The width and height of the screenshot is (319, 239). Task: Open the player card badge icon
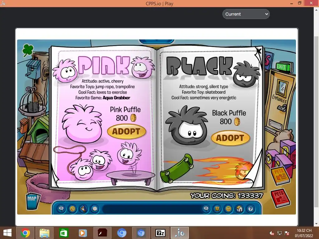click(x=217, y=209)
